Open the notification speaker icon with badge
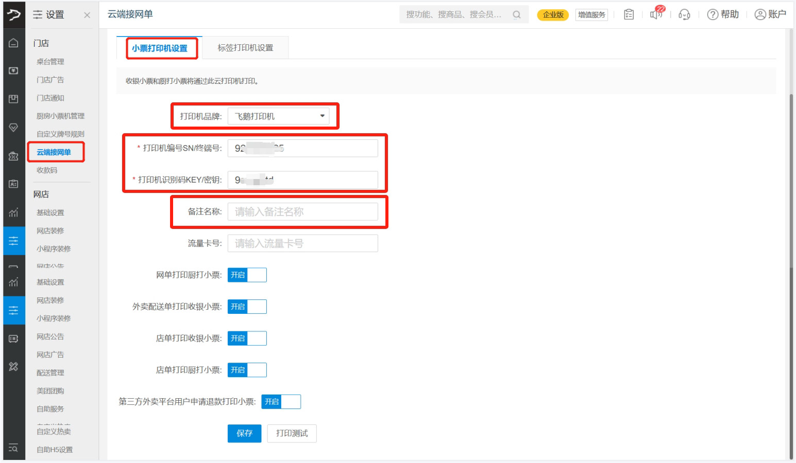The image size is (796, 463). 656,14
